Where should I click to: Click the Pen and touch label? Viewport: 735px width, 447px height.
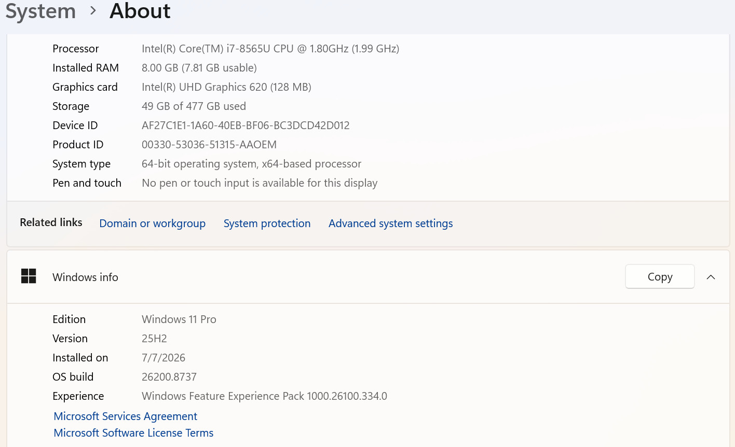coord(87,183)
